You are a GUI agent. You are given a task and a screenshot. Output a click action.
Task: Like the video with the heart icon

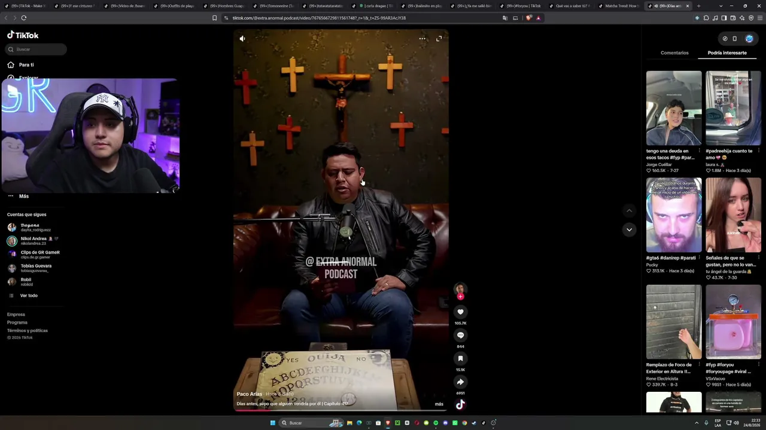[x=460, y=312]
